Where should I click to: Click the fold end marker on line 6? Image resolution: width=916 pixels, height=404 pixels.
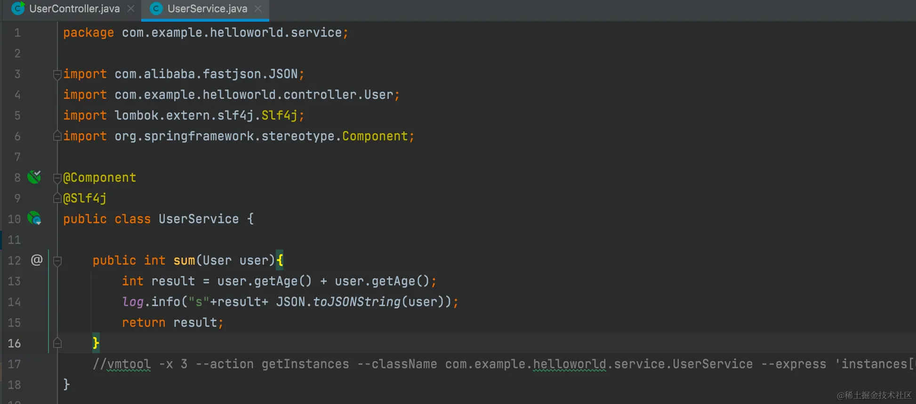[57, 136]
